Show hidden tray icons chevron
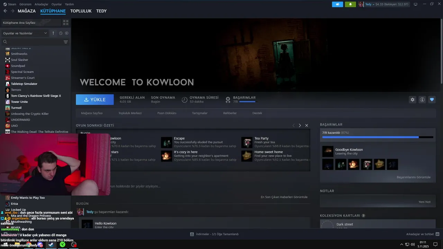The image size is (443, 249). click(401, 245)
